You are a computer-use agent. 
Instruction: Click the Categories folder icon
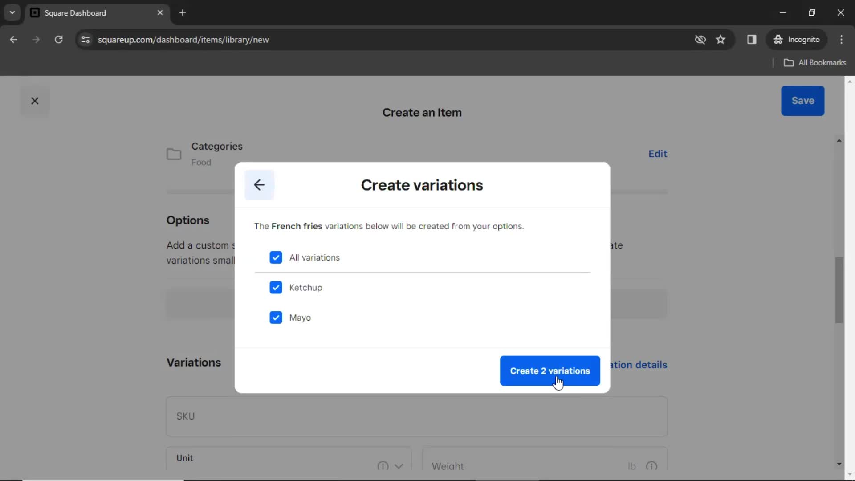coord(174,154)
